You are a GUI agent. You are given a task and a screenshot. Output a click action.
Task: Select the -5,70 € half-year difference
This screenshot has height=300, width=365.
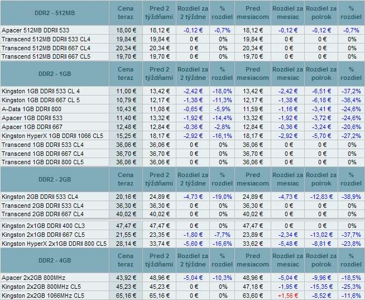point(321,136)
